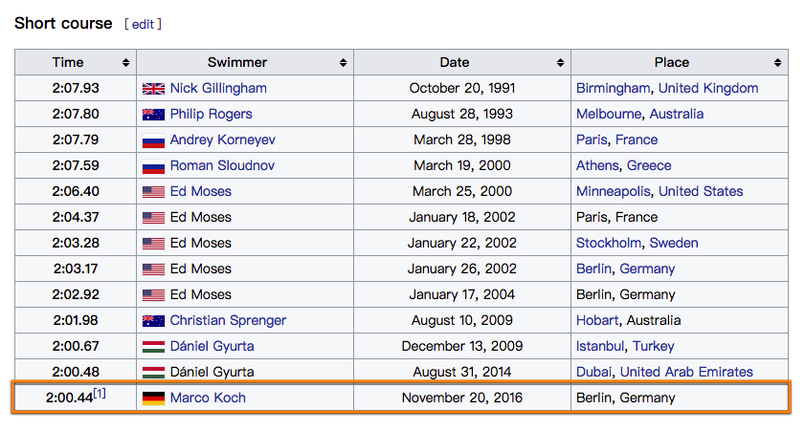Open the Stockholm place link
805x431 pixels.
(x=609, y=243)
